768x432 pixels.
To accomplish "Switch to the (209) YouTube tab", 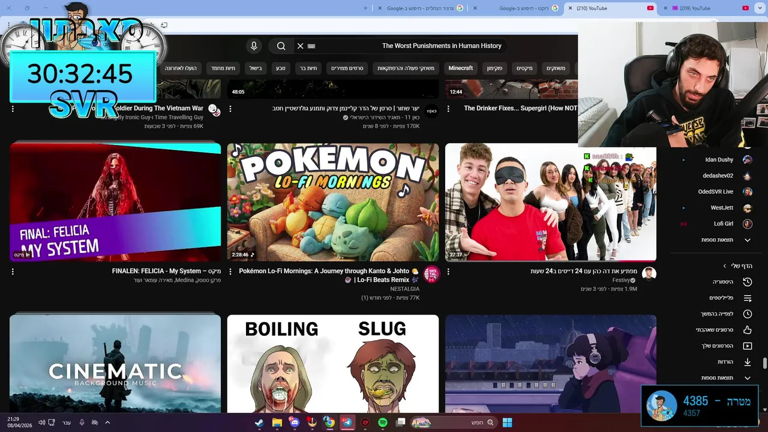I will coord(712,8).
